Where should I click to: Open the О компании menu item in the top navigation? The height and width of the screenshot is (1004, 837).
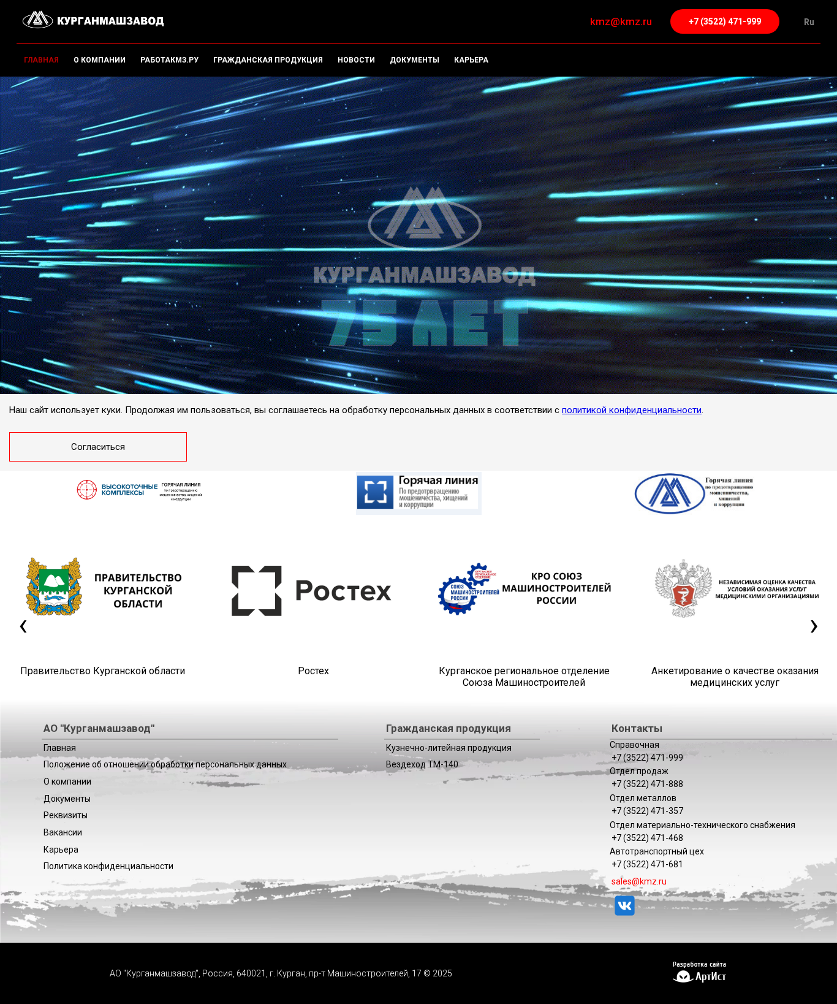[99, 60]
